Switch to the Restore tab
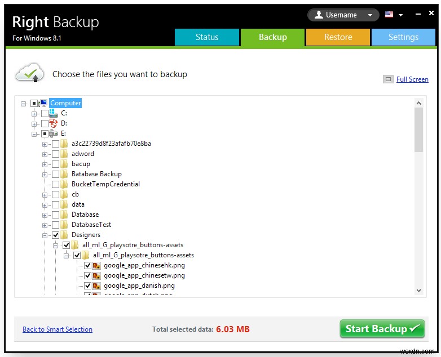Screen dimensions: 441x357 (x=338, y=37)
